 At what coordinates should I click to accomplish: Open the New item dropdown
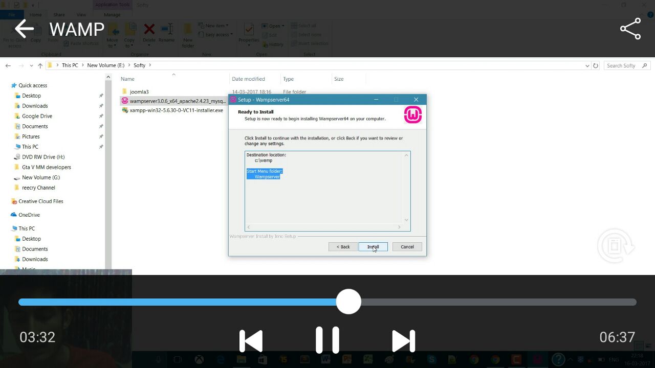pyautogui.click(x=213, y=26)
